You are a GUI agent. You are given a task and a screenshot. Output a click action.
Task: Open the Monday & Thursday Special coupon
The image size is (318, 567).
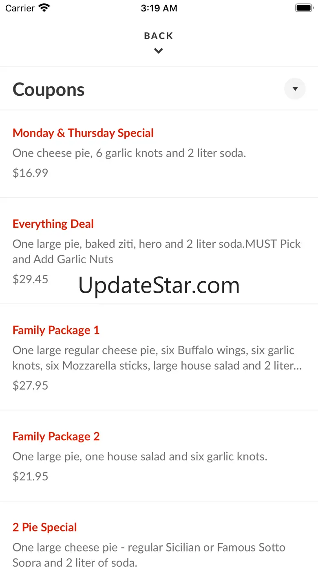point(83,133)
